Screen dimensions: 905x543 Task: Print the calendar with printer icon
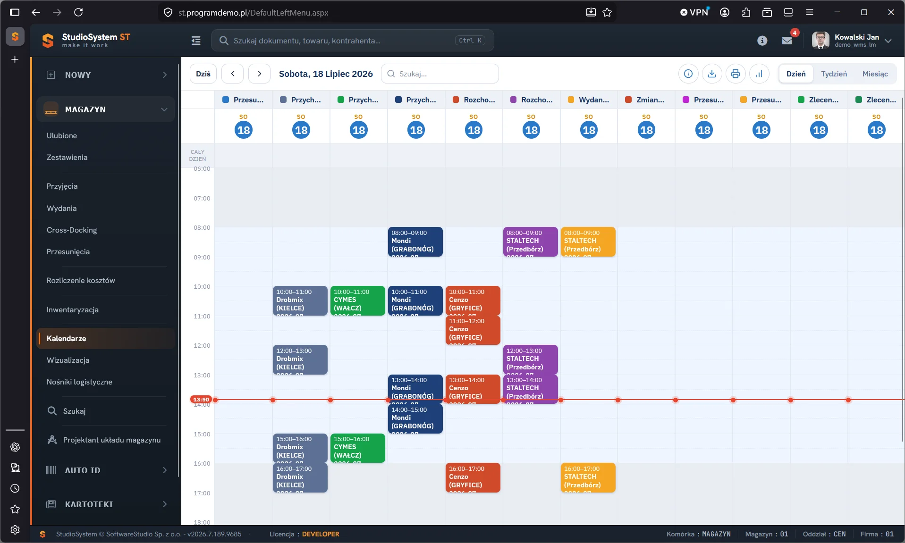(736, 74)
